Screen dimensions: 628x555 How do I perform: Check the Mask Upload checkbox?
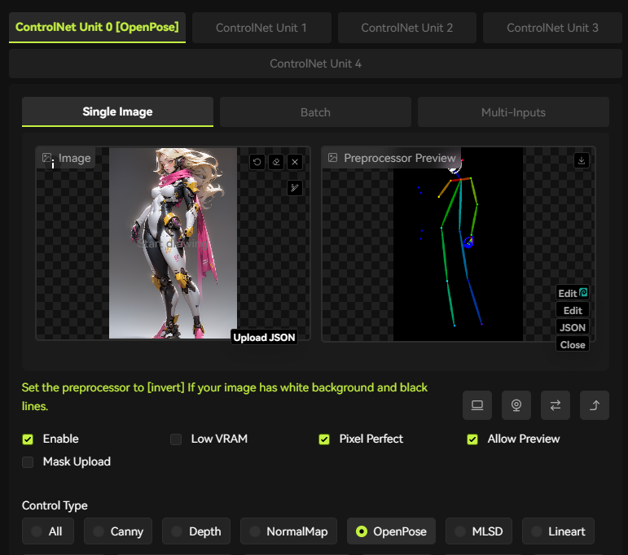pos(28,462)
